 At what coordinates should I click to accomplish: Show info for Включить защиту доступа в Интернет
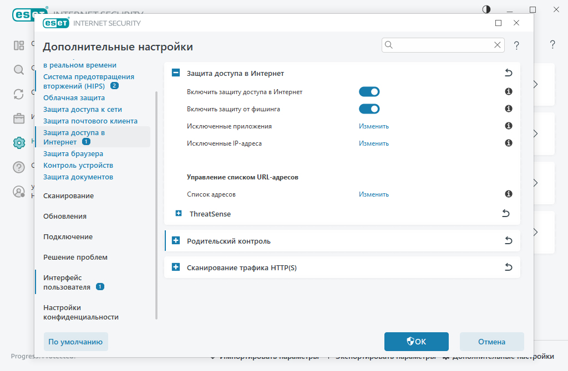[509, 91]
